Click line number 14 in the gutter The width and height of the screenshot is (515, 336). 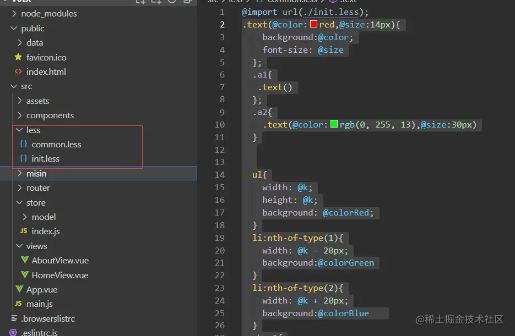point(220,175)
